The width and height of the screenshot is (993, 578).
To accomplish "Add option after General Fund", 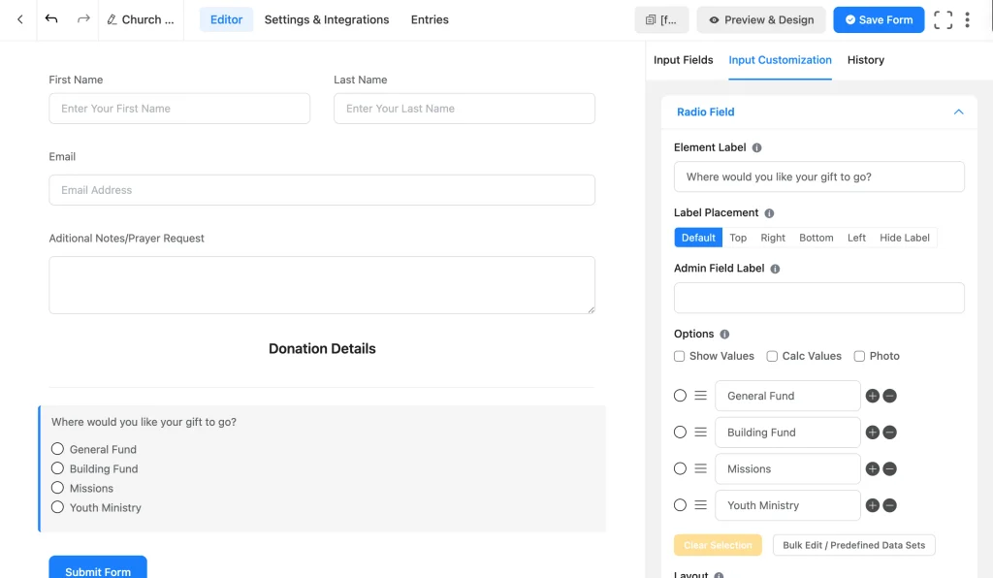I will 872,396.
